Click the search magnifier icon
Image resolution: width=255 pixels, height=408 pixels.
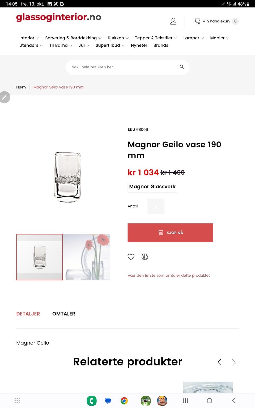coord(182,67)
